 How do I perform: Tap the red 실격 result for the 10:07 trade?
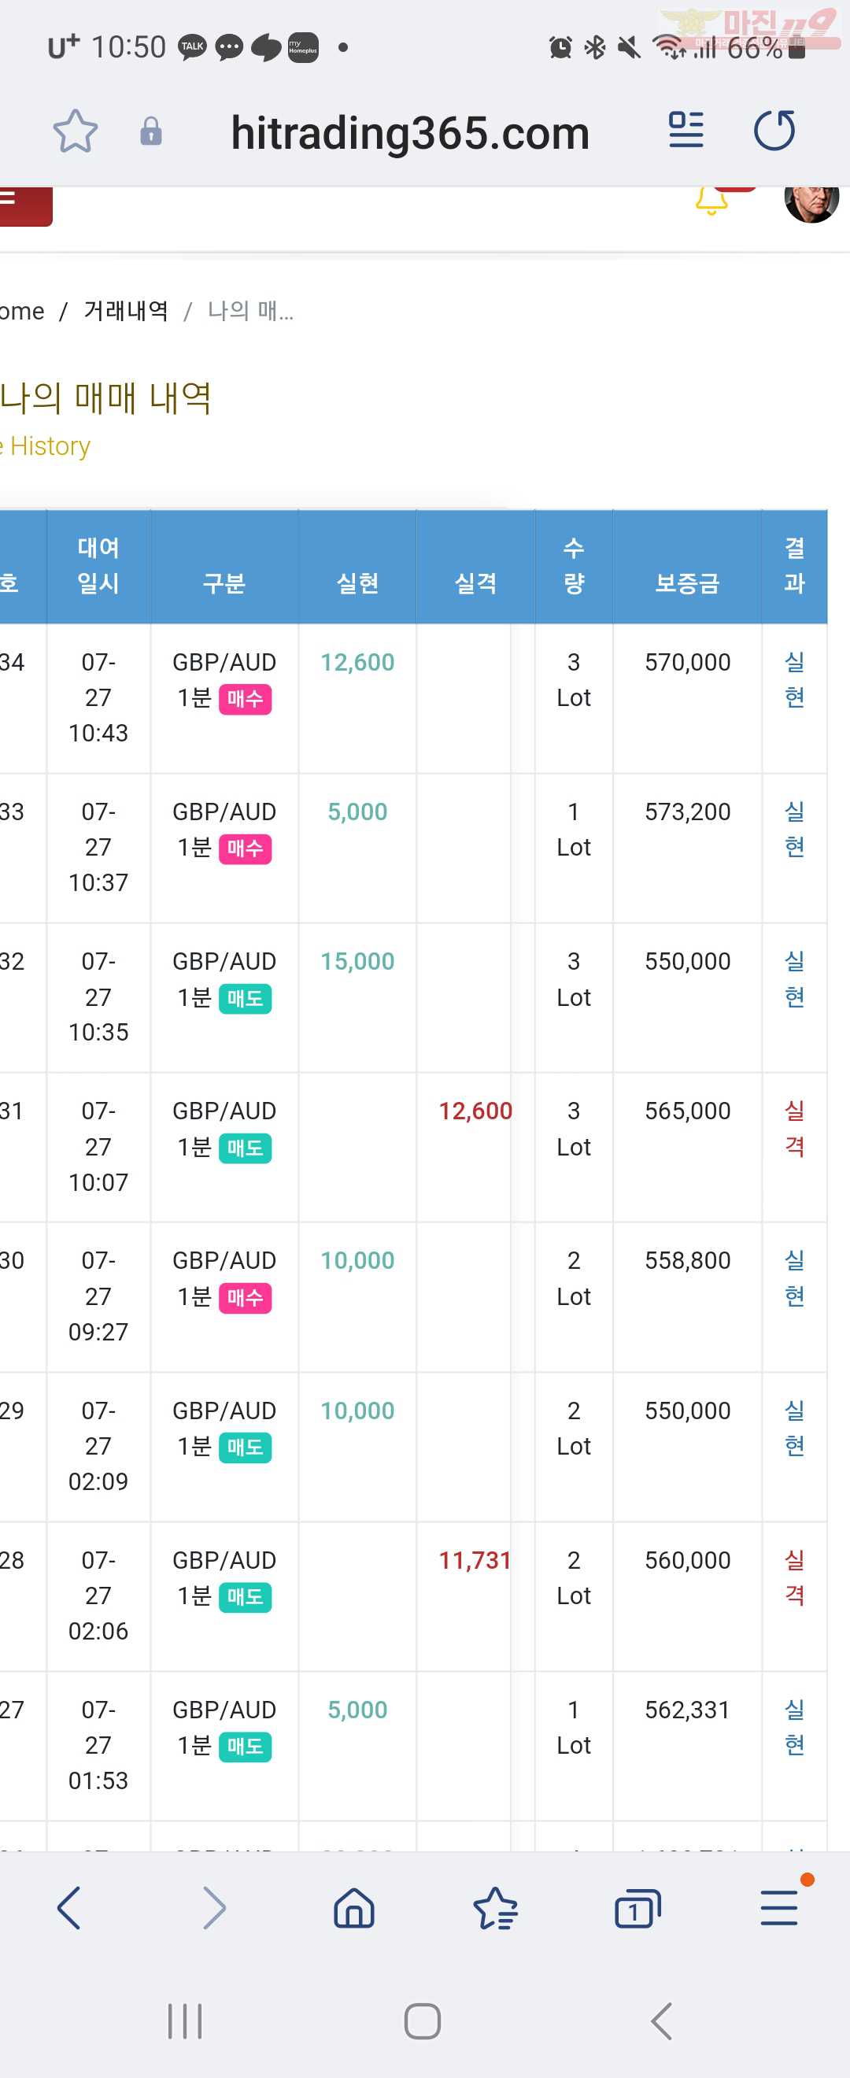pos(794,1129)
